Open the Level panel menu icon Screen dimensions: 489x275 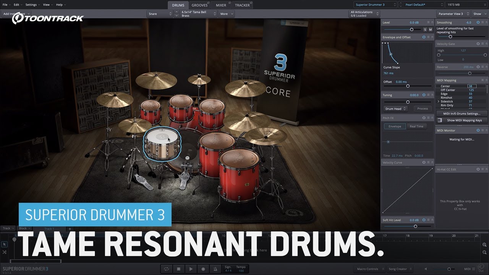(x=428, y=23)
